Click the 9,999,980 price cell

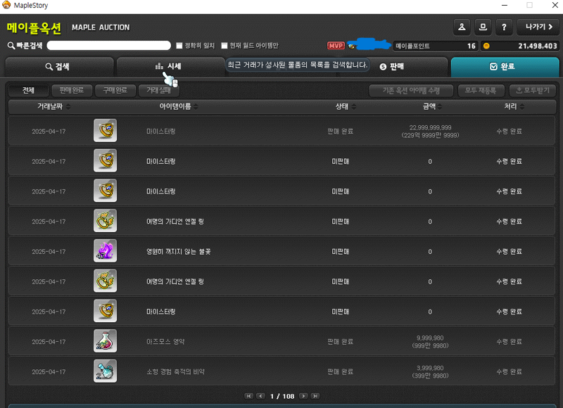430,342
